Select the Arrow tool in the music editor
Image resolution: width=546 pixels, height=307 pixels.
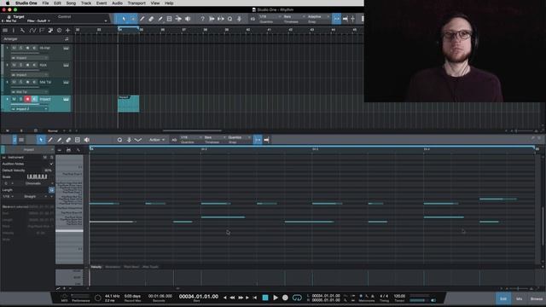pyautogui.click(x=41, y=140)
